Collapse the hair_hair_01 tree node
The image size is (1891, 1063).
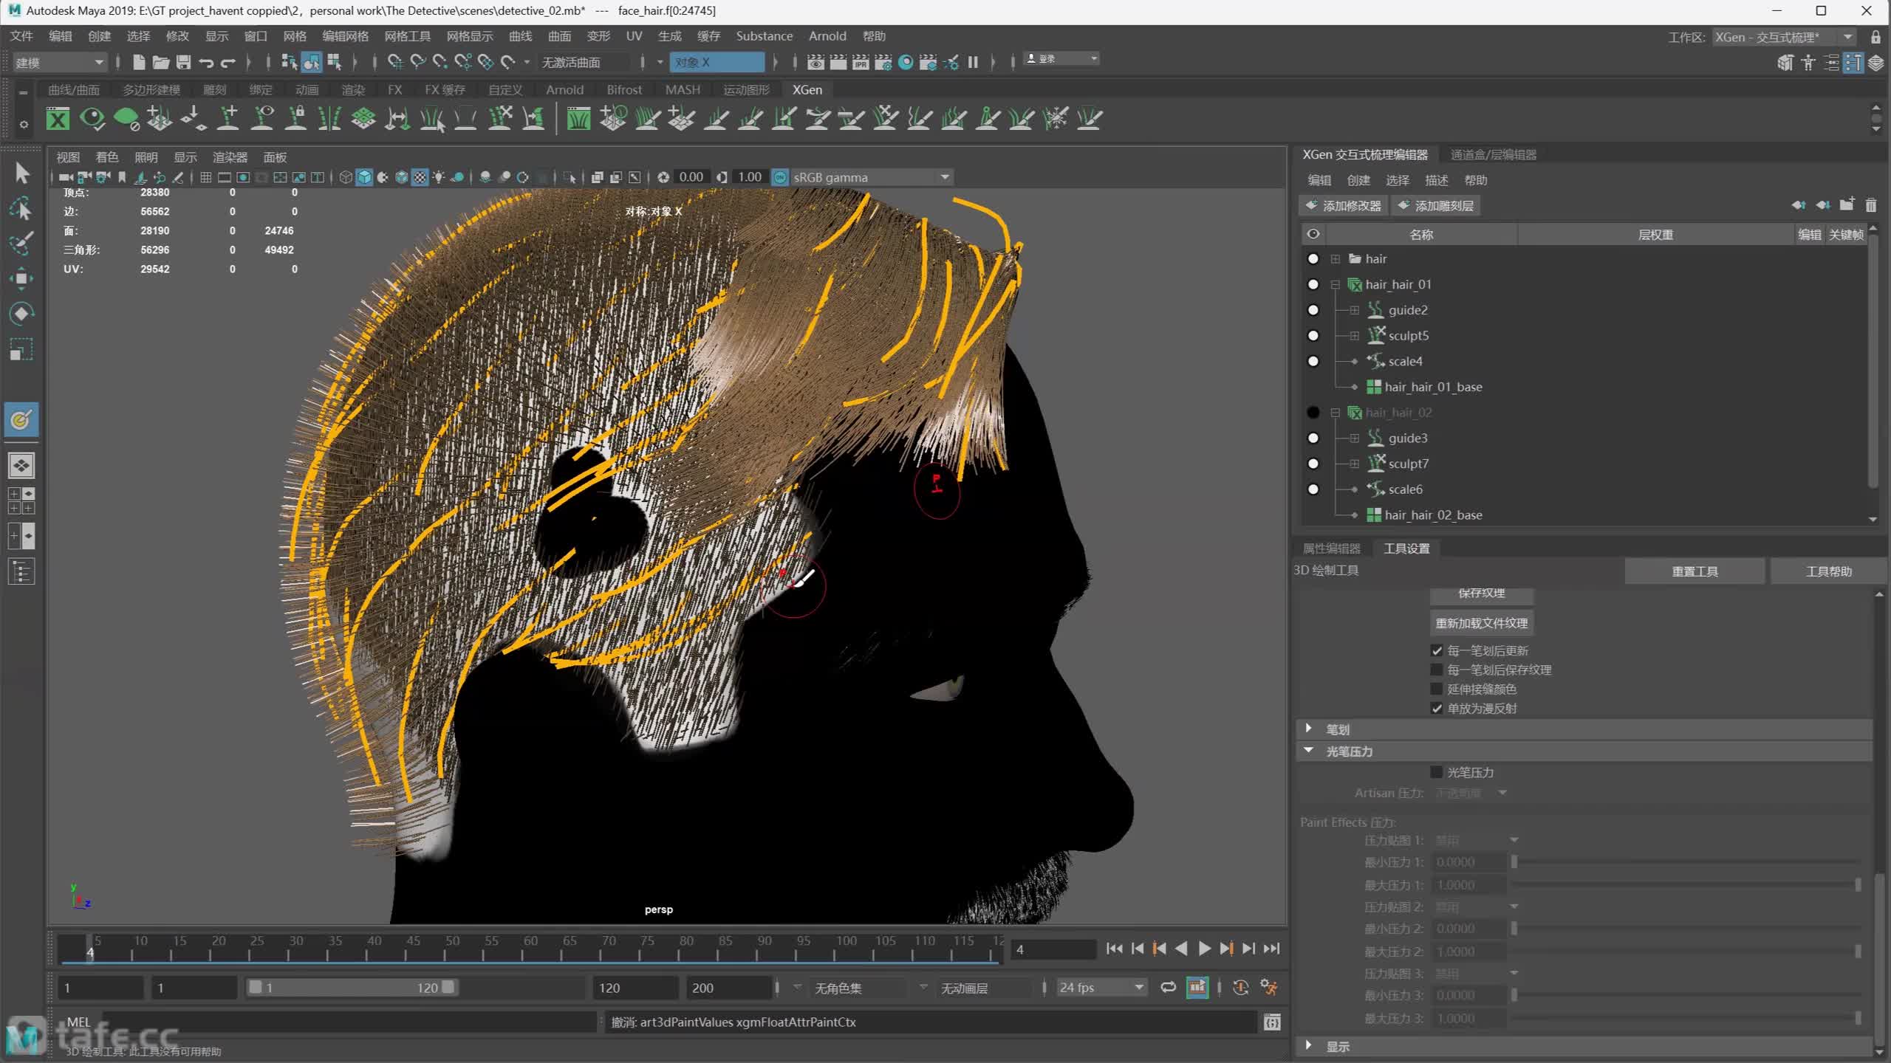[x=1336, y=284]
